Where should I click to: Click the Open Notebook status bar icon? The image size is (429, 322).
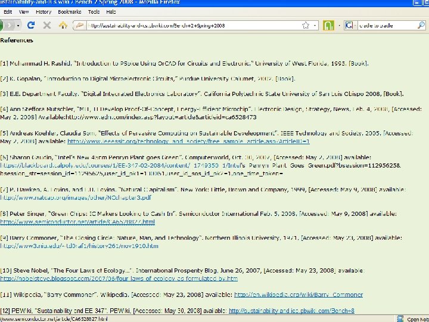400,318
